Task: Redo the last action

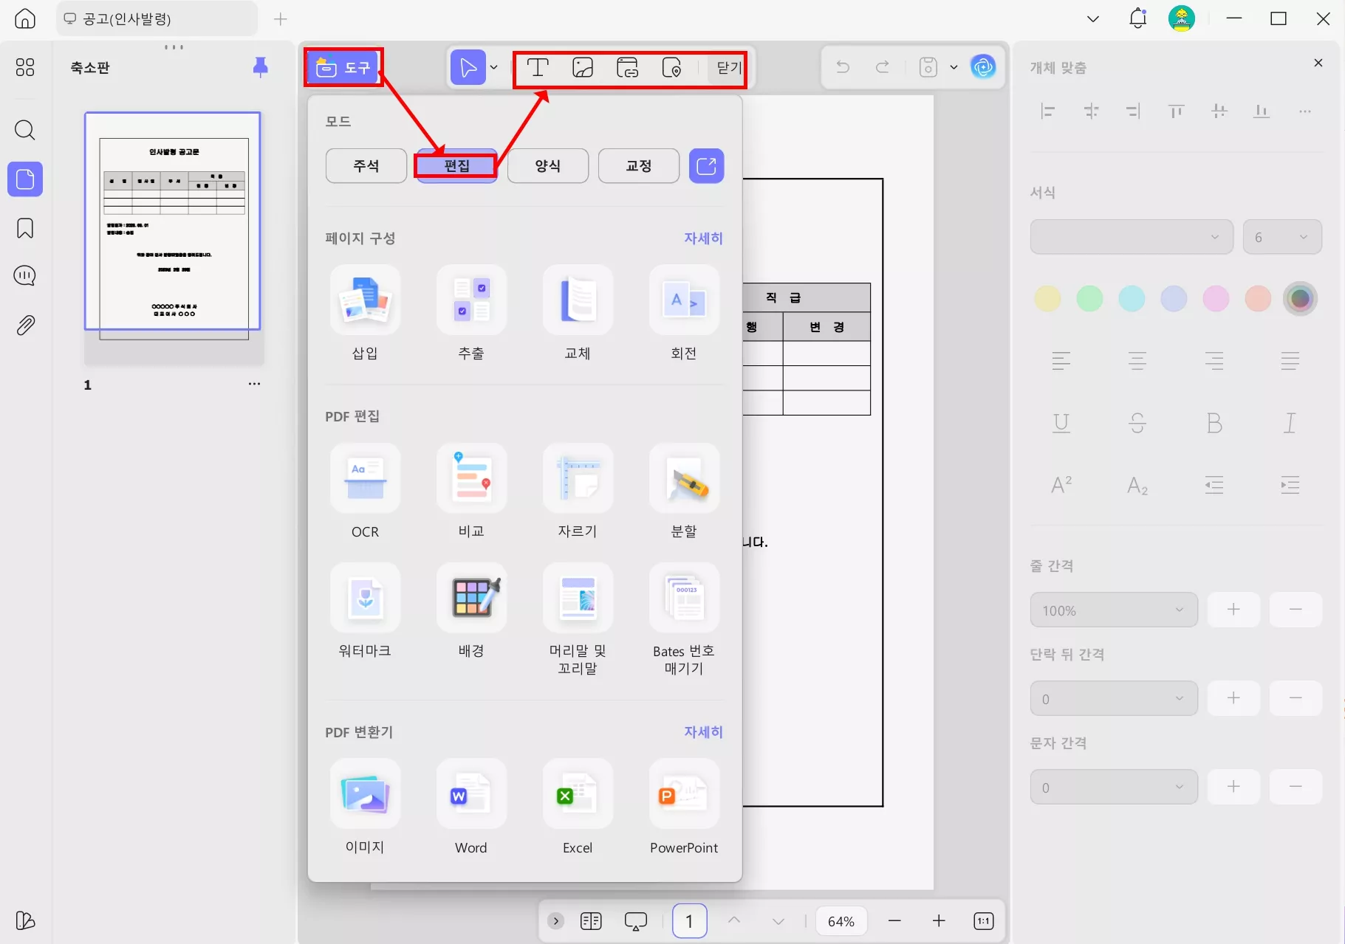Action: [x=883, y=68]
